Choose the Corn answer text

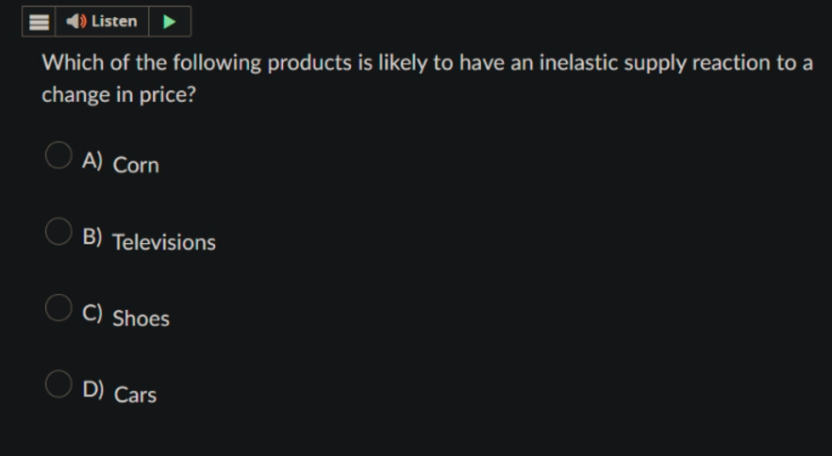136,165
